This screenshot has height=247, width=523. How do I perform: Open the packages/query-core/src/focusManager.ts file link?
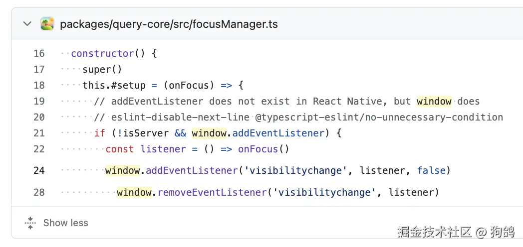169,24
